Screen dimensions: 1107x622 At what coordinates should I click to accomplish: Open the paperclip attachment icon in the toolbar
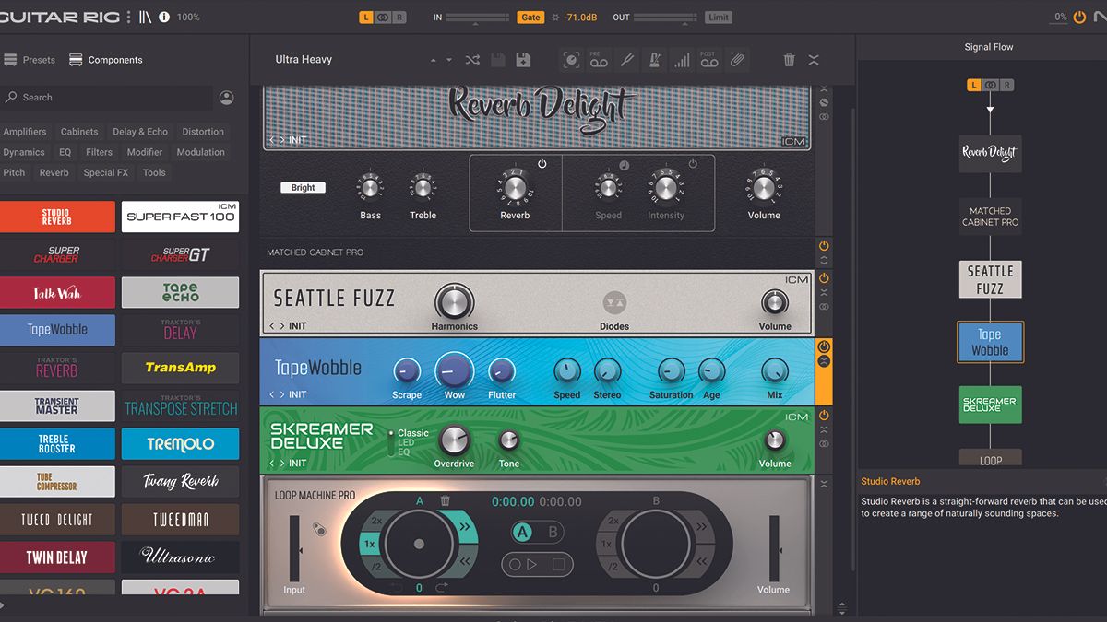tap(737, 59)
